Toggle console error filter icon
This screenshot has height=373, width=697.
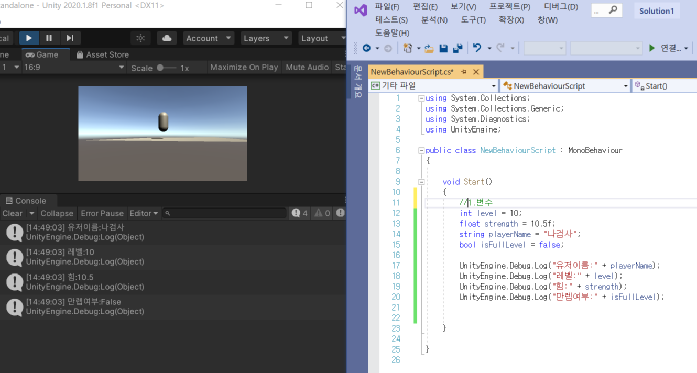[340, 213]
